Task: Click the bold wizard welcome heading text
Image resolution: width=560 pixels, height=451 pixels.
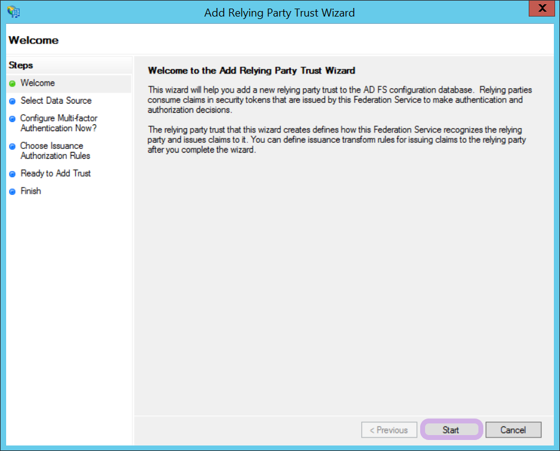Action: click(x=251, y=70)
